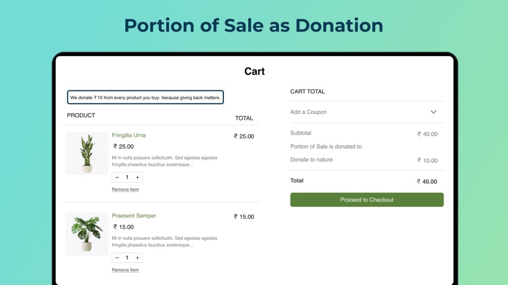508x285 pixels.
Task: Click the Proceed to Checkout button
Action: click(367, 200)
